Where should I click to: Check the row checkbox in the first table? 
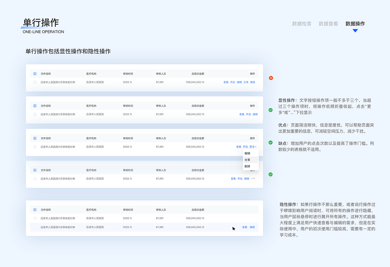tap(34, 82)
